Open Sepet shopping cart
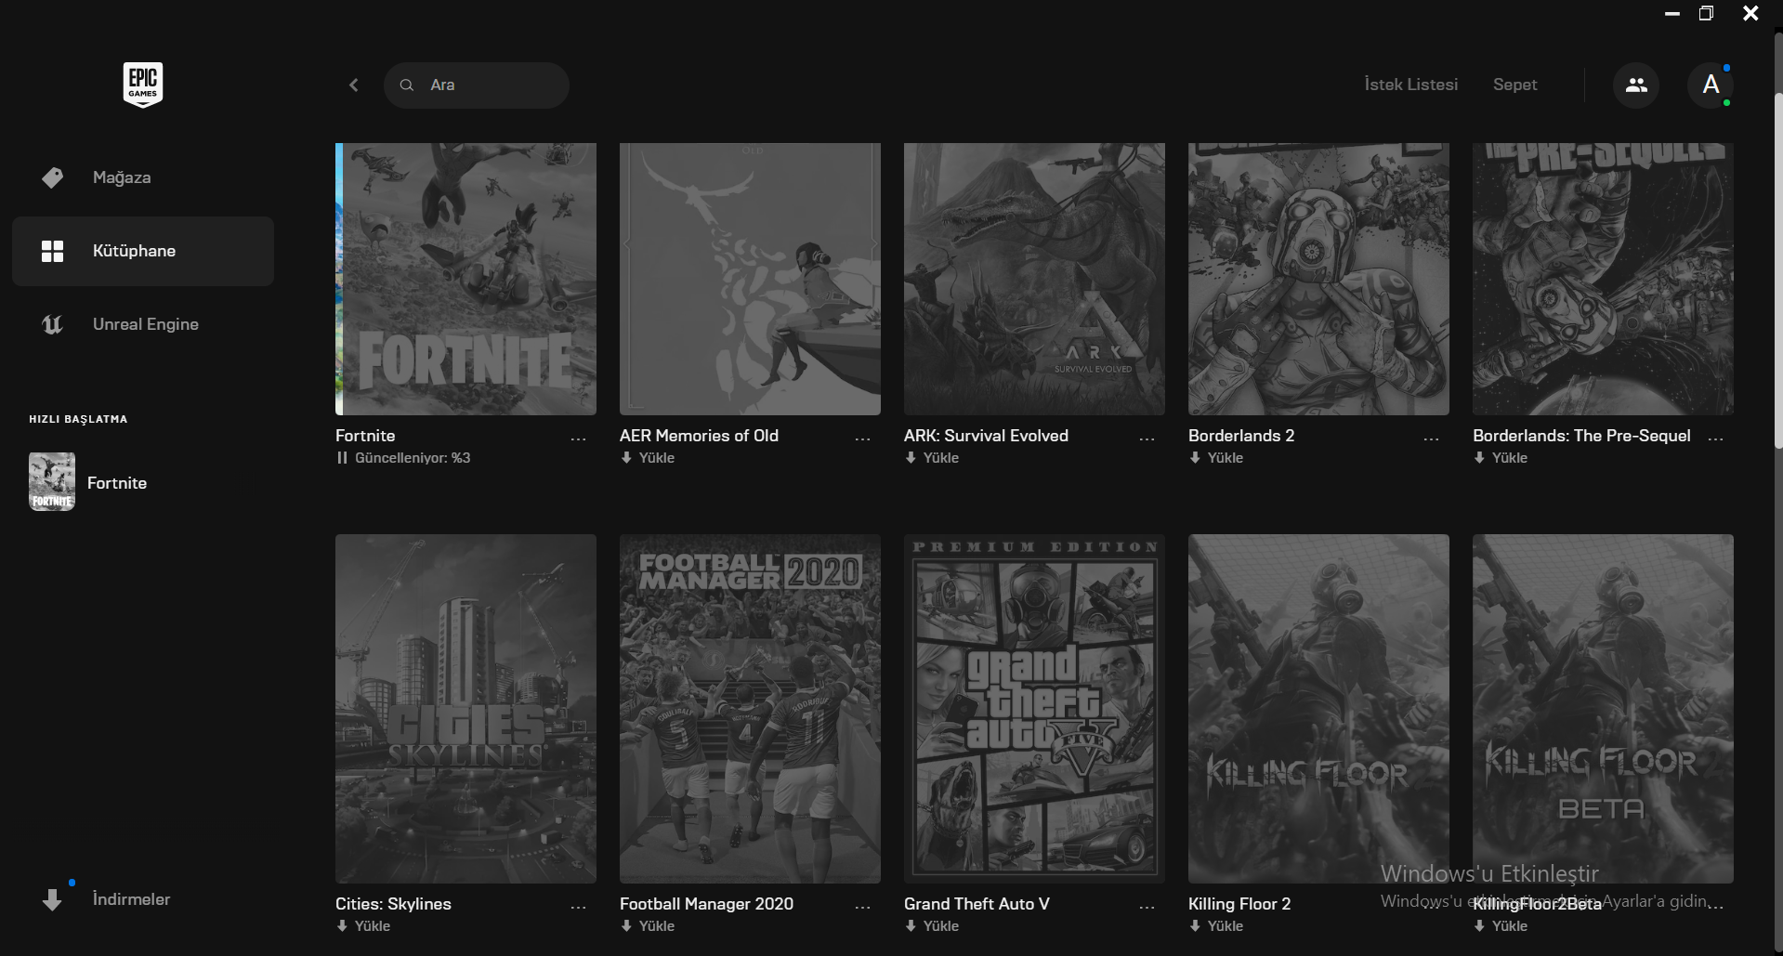Image resolution: width=1783 pixels, height=956 pixels. [1515, 85]
